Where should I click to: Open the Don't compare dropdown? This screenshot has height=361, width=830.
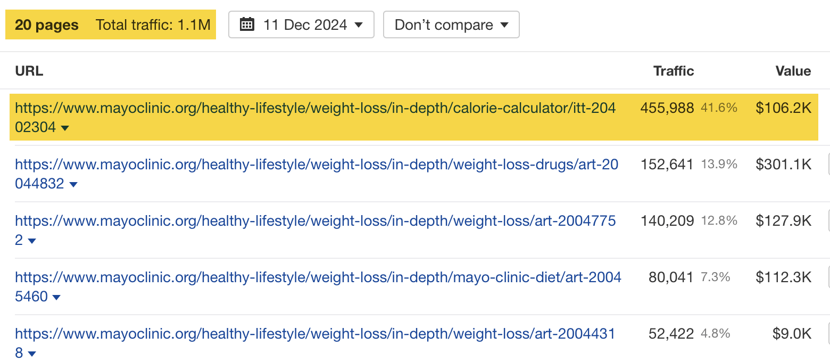pos(450,24)
